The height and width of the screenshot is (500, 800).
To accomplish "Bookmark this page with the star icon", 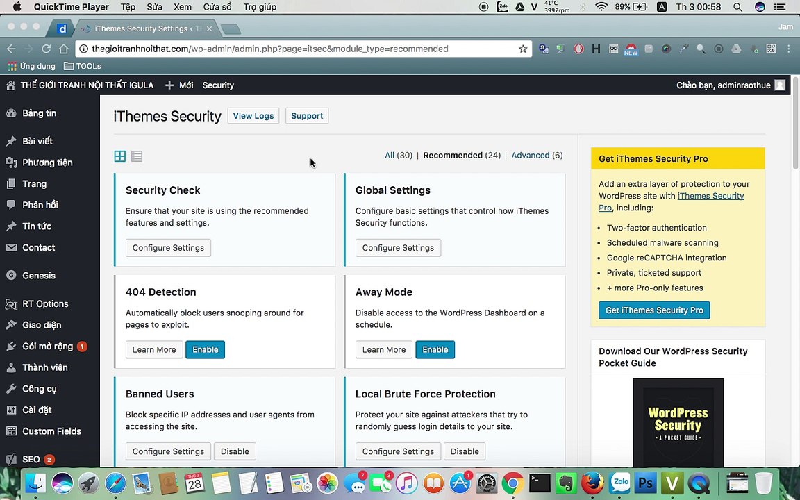I will pos(523,49).
